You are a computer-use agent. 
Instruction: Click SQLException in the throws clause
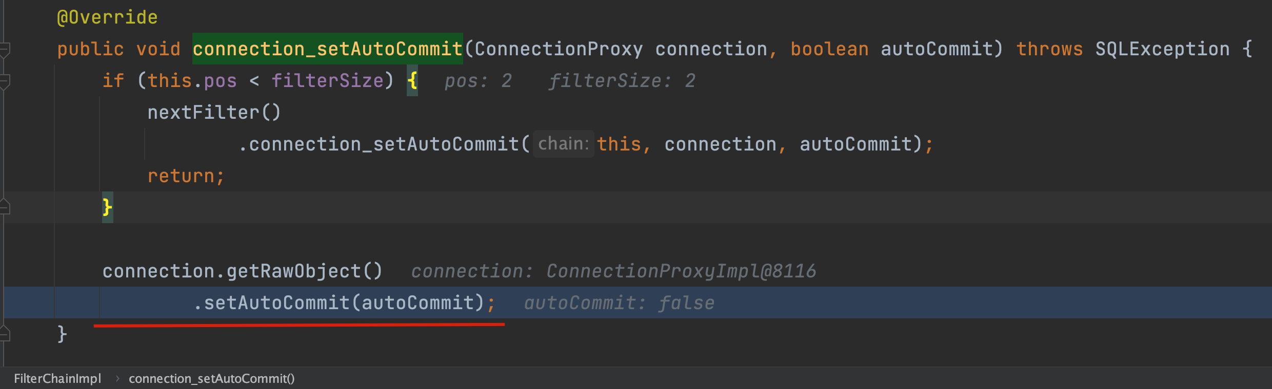pos(1162,49)
